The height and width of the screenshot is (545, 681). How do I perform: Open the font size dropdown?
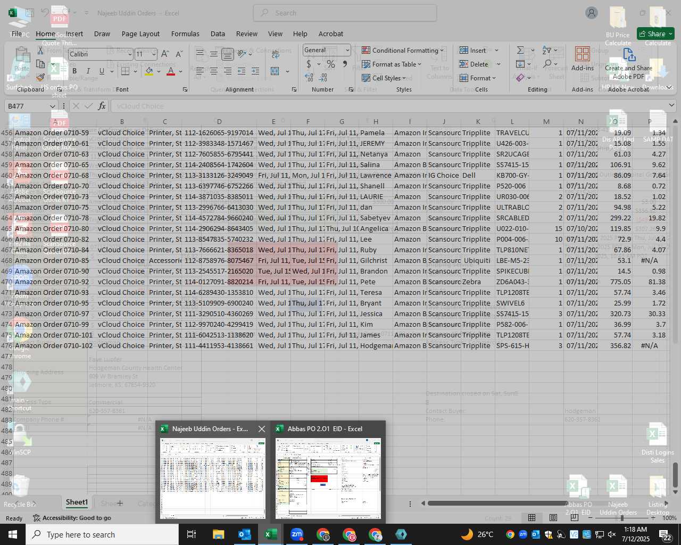(154, 54)
